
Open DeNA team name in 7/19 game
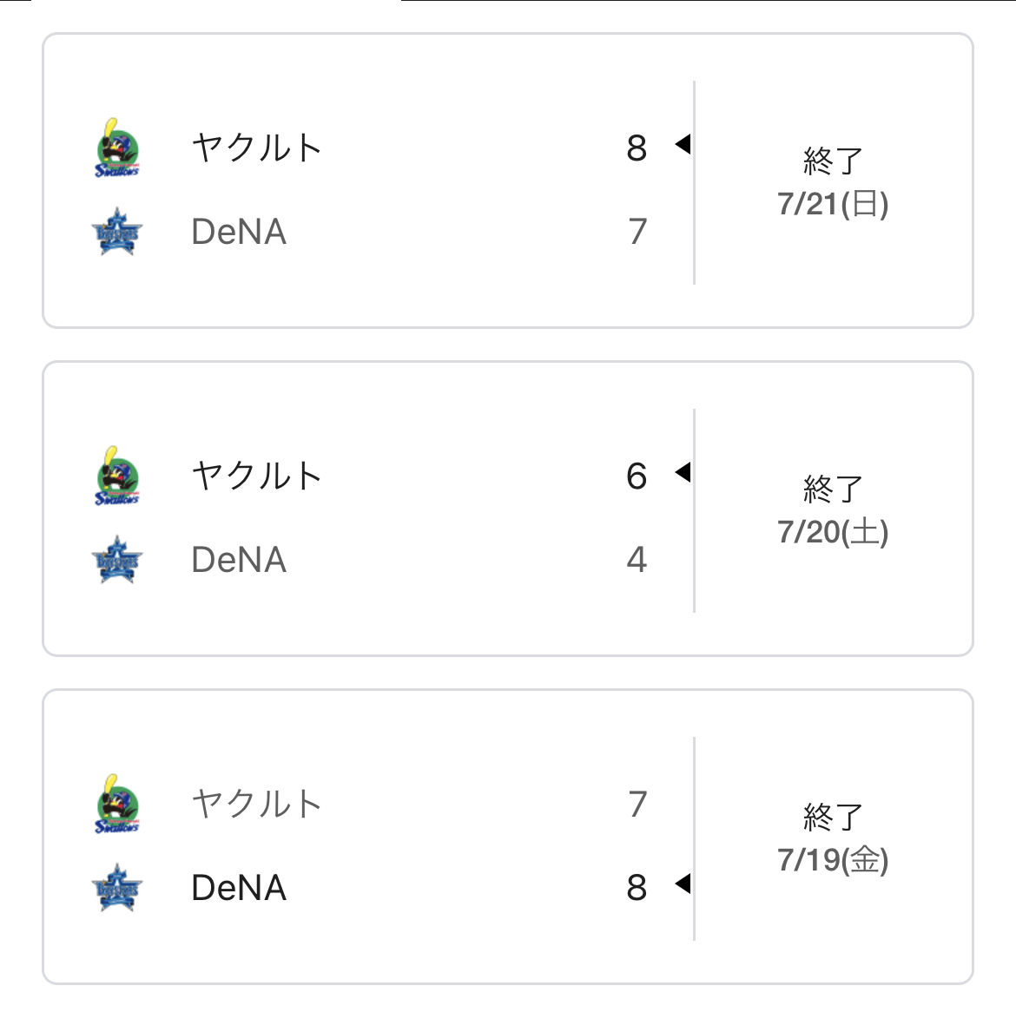(x=239, y=889)
